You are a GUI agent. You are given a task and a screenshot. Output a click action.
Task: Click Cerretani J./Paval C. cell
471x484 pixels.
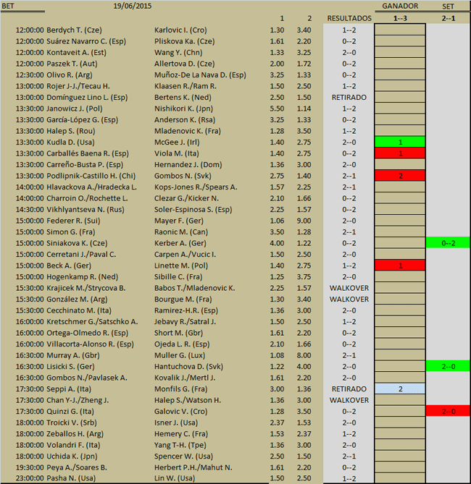click(81, 255)
